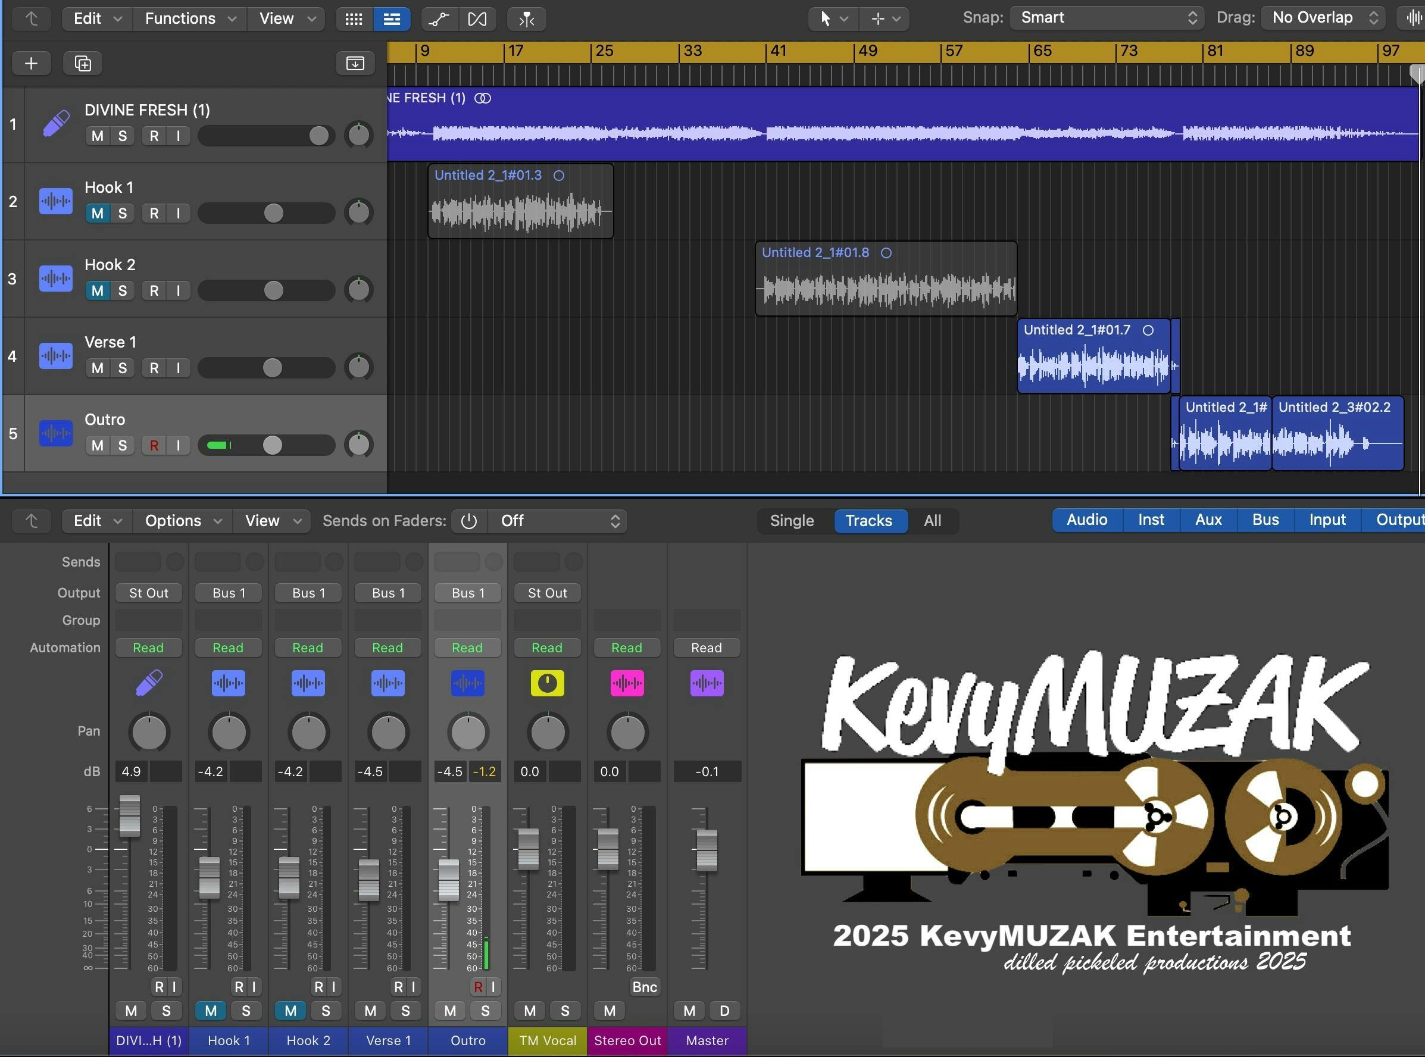This screenshot has width=1425, height=1057.
Task: Click the TM Vocal yellow channel icon
Action: pyautogui.click(x=547, y=683)
